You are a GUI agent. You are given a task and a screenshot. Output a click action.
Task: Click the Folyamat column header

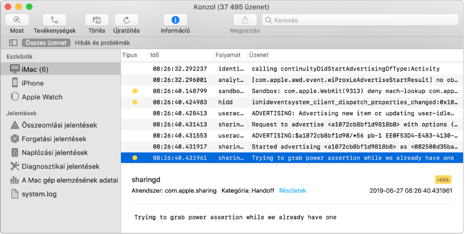[x=228, y=55]
